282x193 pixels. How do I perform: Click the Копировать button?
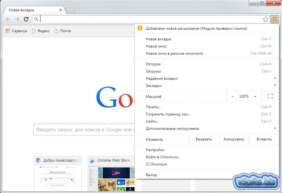pos(234,139)
